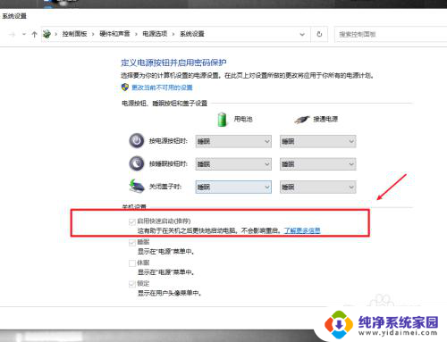Toggle the 休眠 checkbox

[x=132, y=263]
